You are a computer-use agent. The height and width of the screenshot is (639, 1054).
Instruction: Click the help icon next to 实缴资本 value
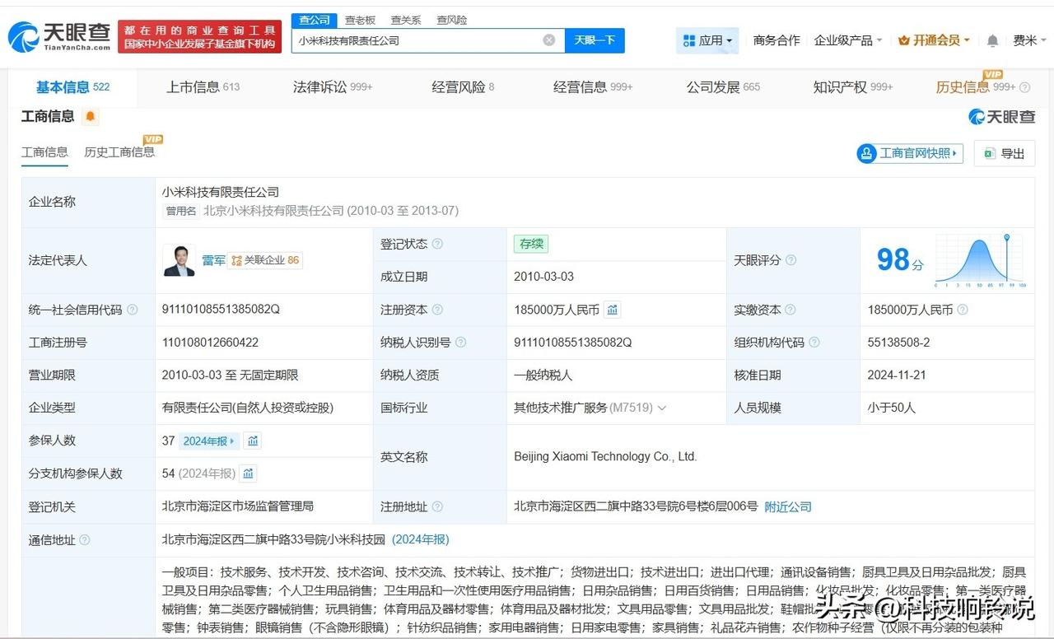coord(962,310)
